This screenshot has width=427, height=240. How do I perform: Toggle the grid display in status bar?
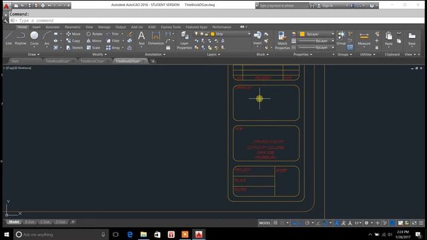[x=276, y=223]
